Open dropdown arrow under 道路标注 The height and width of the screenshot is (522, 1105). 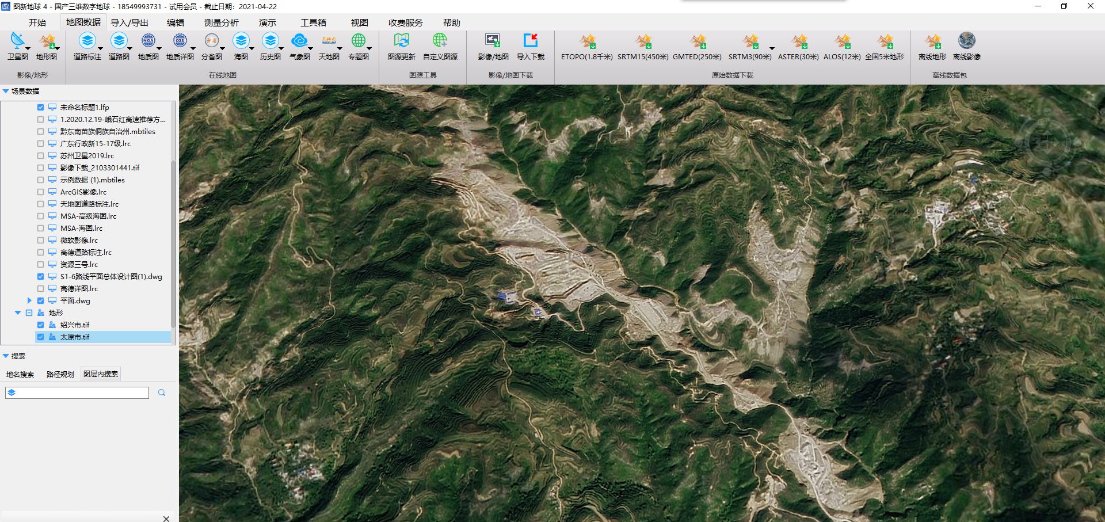pos(101,49)
